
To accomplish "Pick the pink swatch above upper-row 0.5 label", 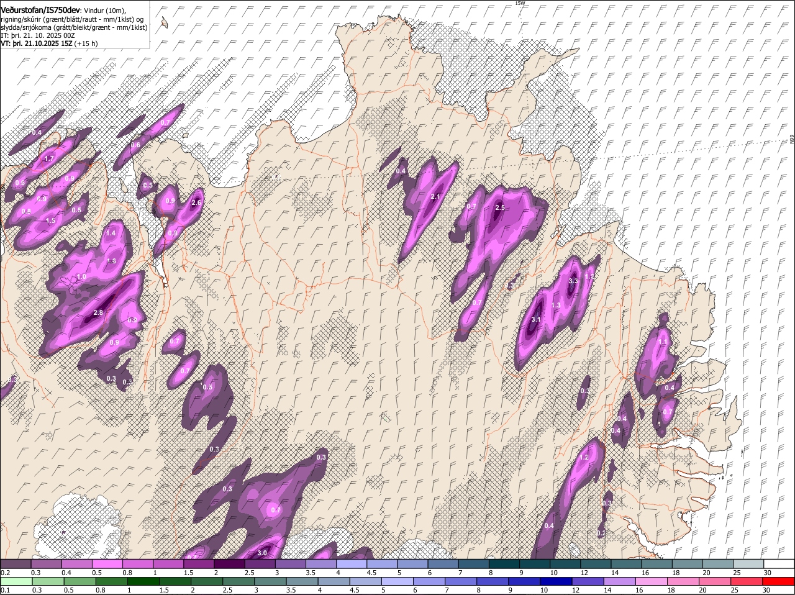I will pos(107,564).
